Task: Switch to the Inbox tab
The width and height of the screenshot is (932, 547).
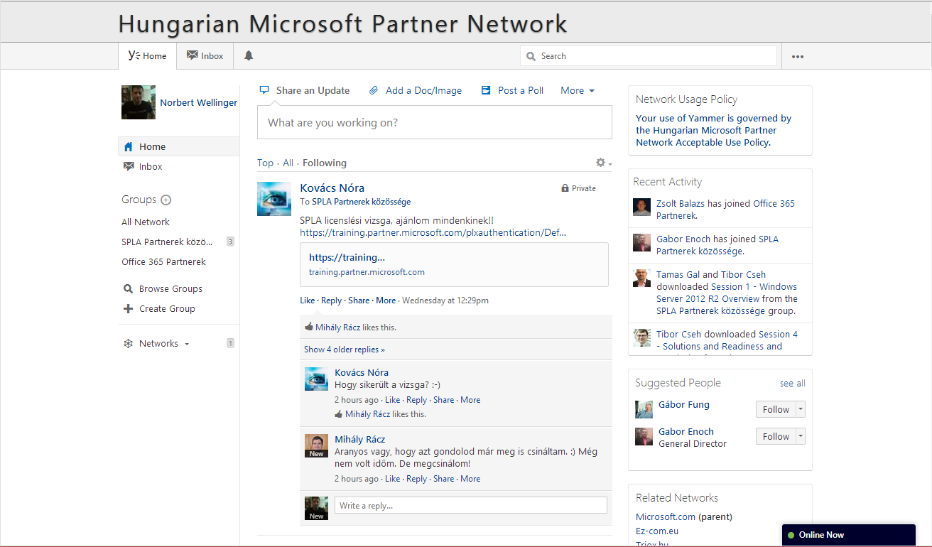Action: (x=205, y=55)
